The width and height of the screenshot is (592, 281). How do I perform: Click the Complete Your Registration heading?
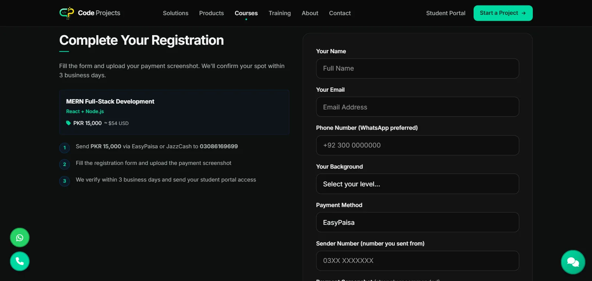[x=141, y=40]
